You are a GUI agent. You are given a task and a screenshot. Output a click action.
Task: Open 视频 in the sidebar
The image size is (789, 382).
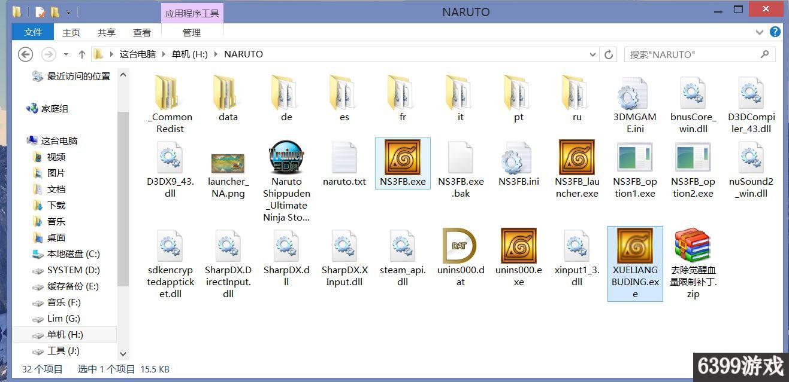point(49,157)
